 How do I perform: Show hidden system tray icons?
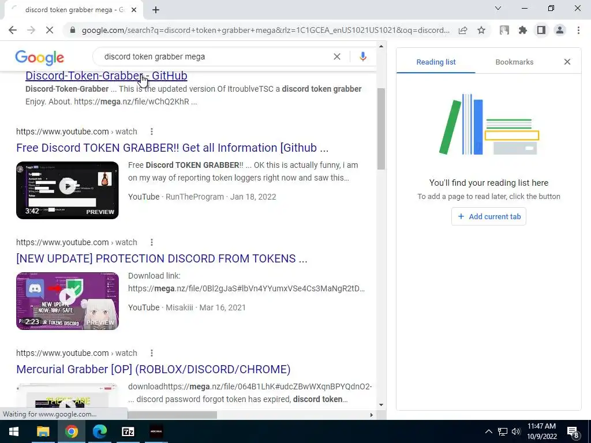tap(488, 431)
